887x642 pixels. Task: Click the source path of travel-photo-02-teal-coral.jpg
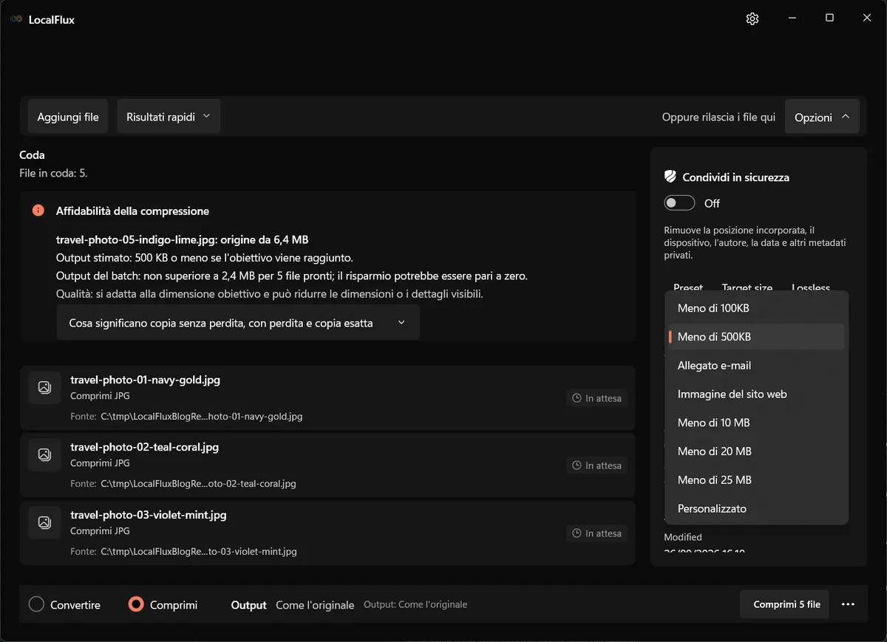(x=198, y=484)
